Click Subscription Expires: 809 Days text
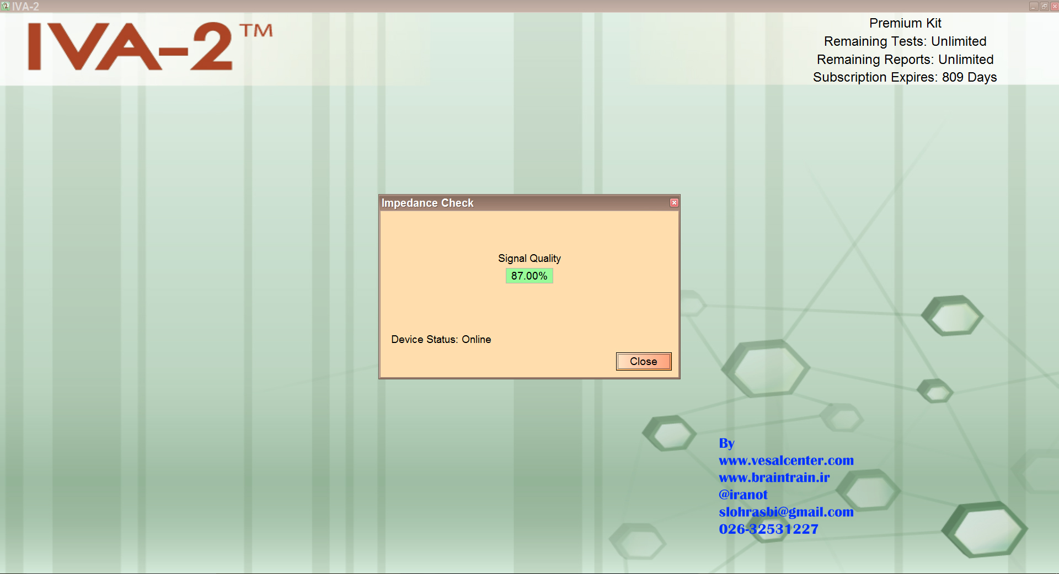 pos(905,77)
